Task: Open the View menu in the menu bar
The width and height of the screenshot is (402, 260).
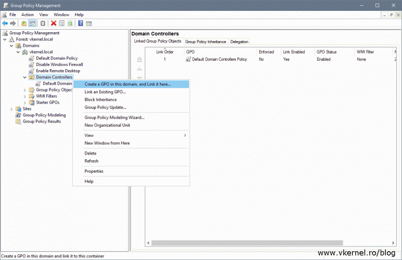Action: [44, 15]
